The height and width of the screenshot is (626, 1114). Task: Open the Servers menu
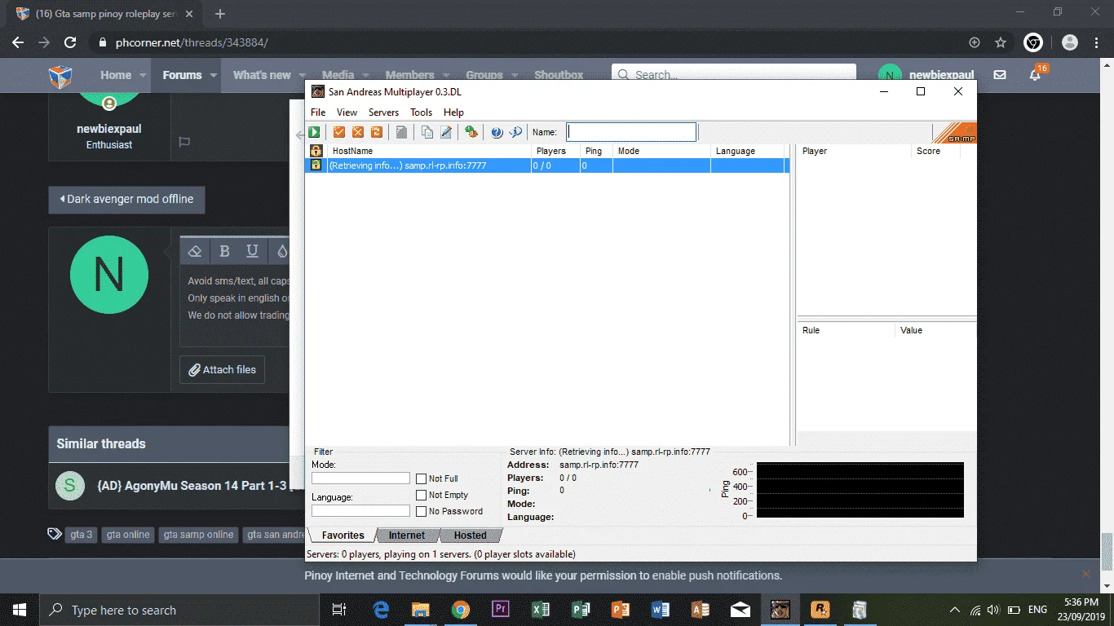(383, 112)
